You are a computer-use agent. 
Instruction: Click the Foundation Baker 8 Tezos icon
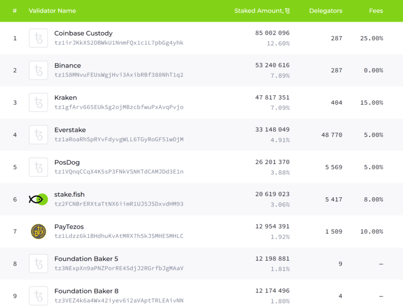point(38,296)
